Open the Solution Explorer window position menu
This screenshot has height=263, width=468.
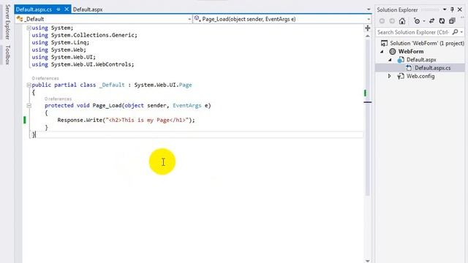(445, 9)
